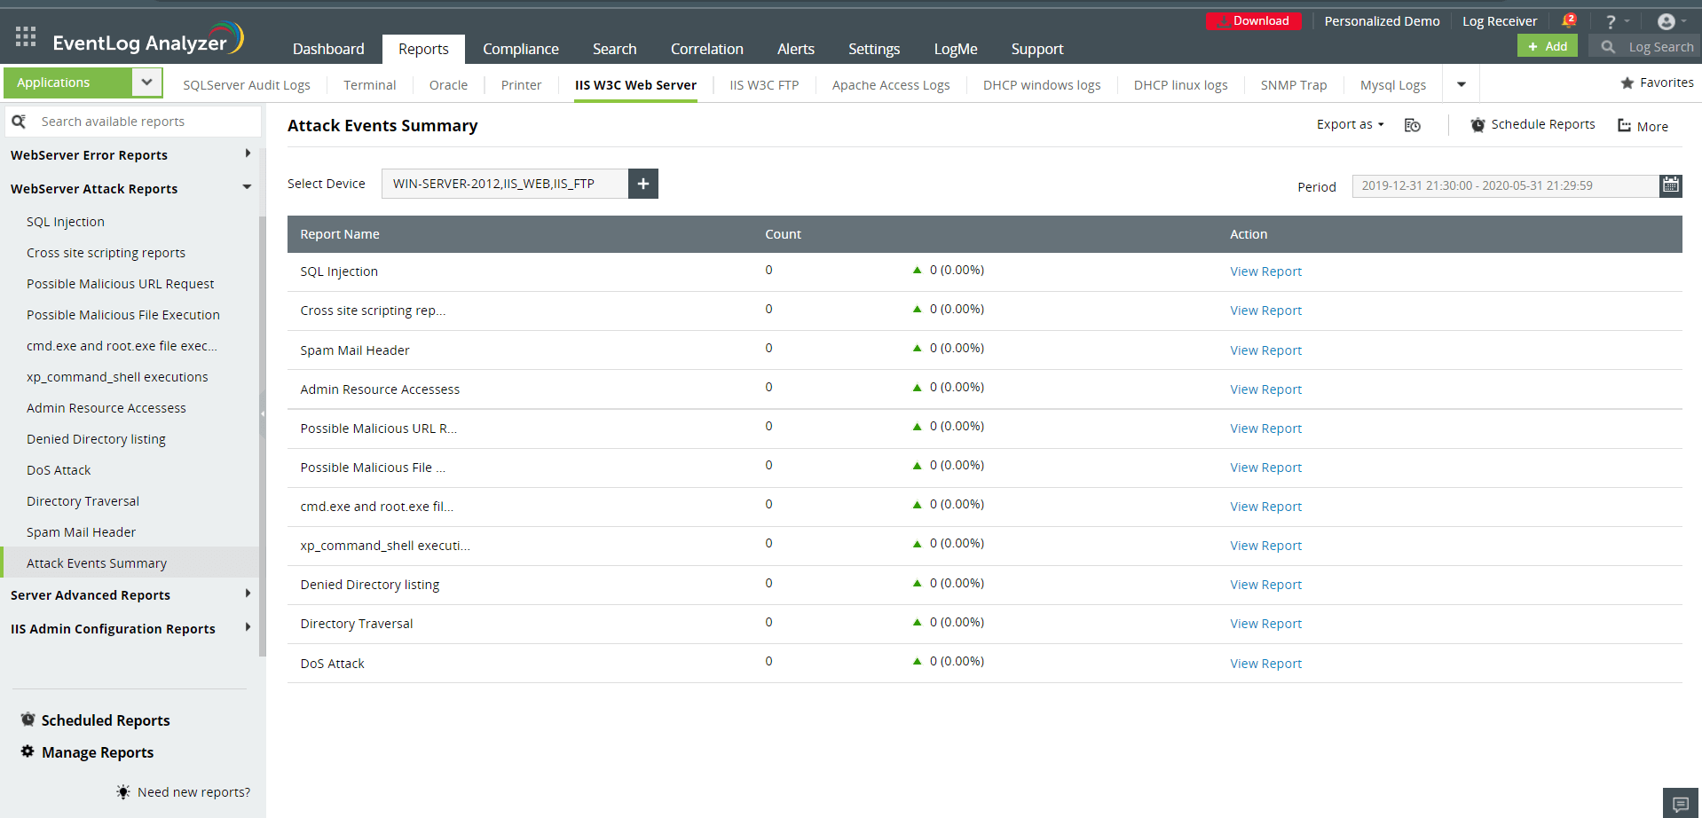Click the notifications bell icon

click(x=1568, y=21)
